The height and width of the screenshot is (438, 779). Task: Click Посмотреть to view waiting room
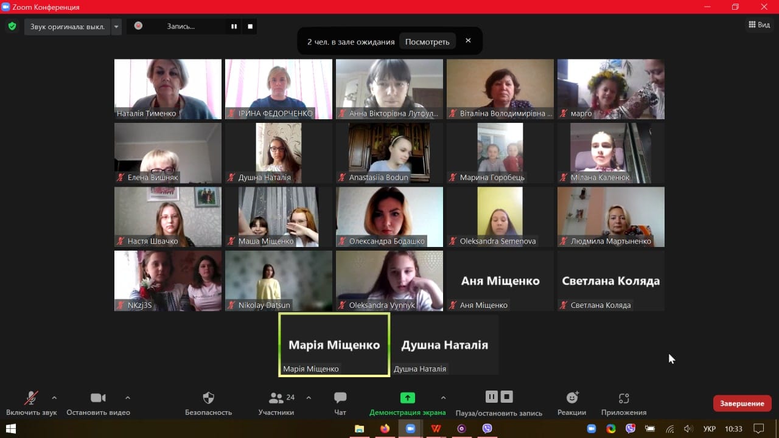tap(427, 41)
